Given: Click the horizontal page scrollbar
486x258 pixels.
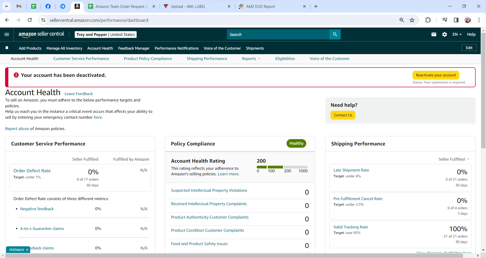Looking at the screenshot, I should 234,256.
